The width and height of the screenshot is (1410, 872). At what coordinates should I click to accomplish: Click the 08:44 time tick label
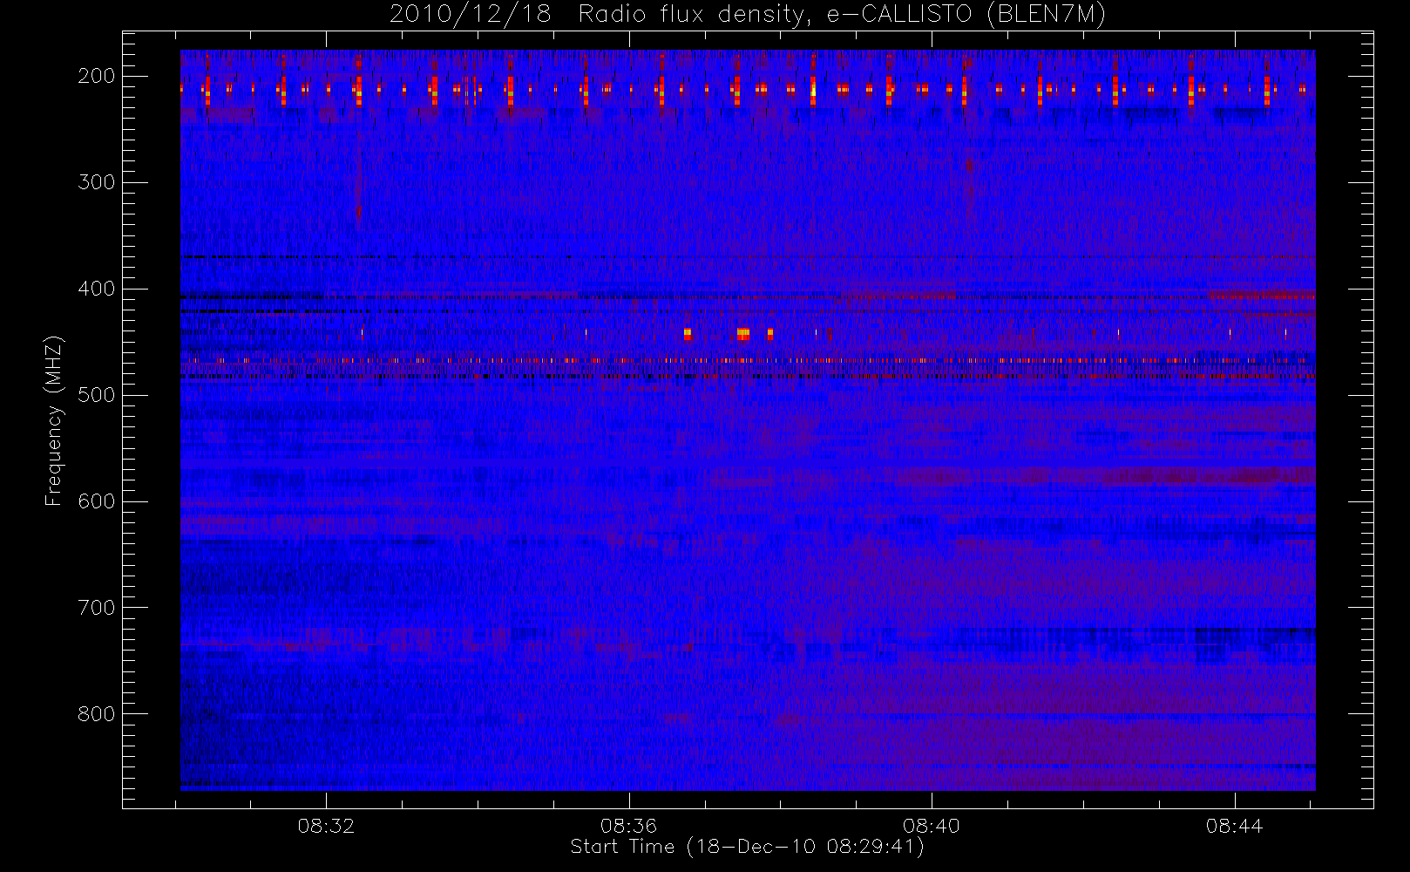coord(1235,826)
